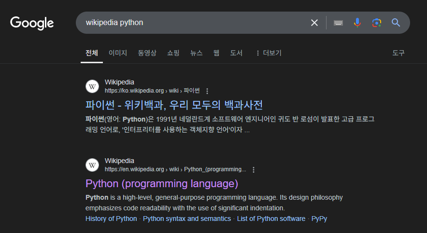
Task: Click the Korean snippet starting 파이썬(영어: Python)
Action: [230, 124]
